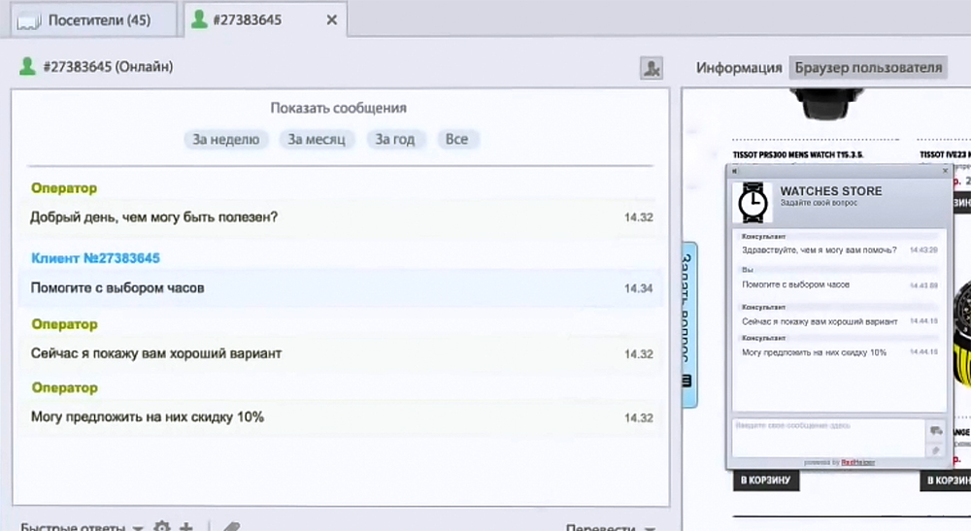
Task: Open the Перевести dropdown
Action: coord(610,527)
